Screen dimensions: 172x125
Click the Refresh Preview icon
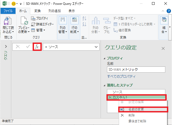pyautogui.click(x=24, y=21)
